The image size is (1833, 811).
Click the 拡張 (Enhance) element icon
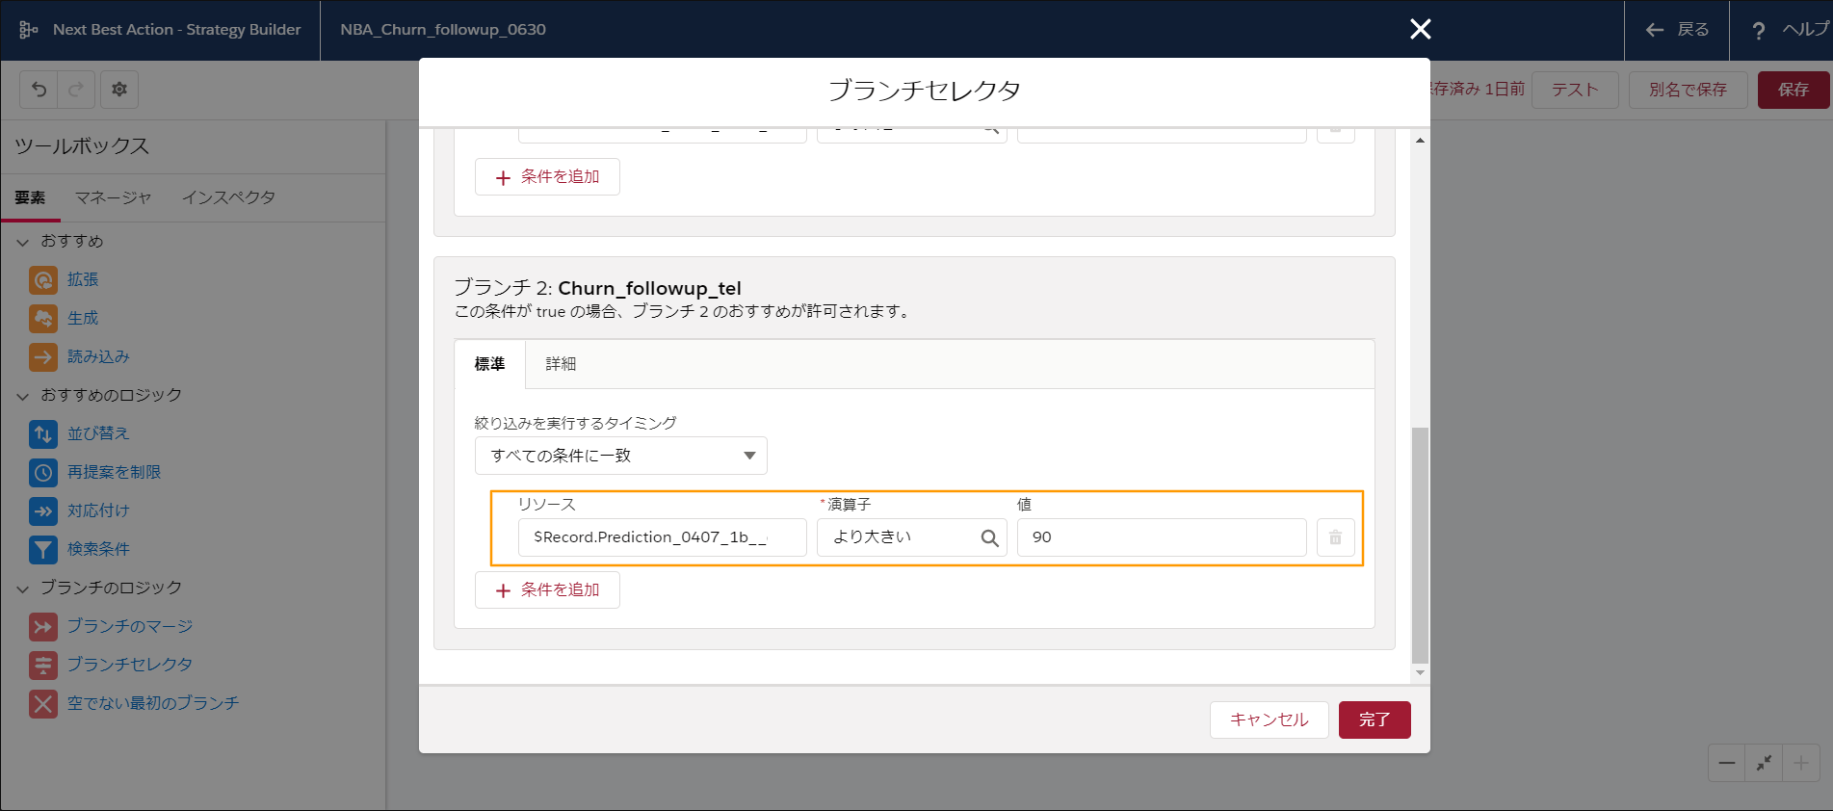(43, 280)
